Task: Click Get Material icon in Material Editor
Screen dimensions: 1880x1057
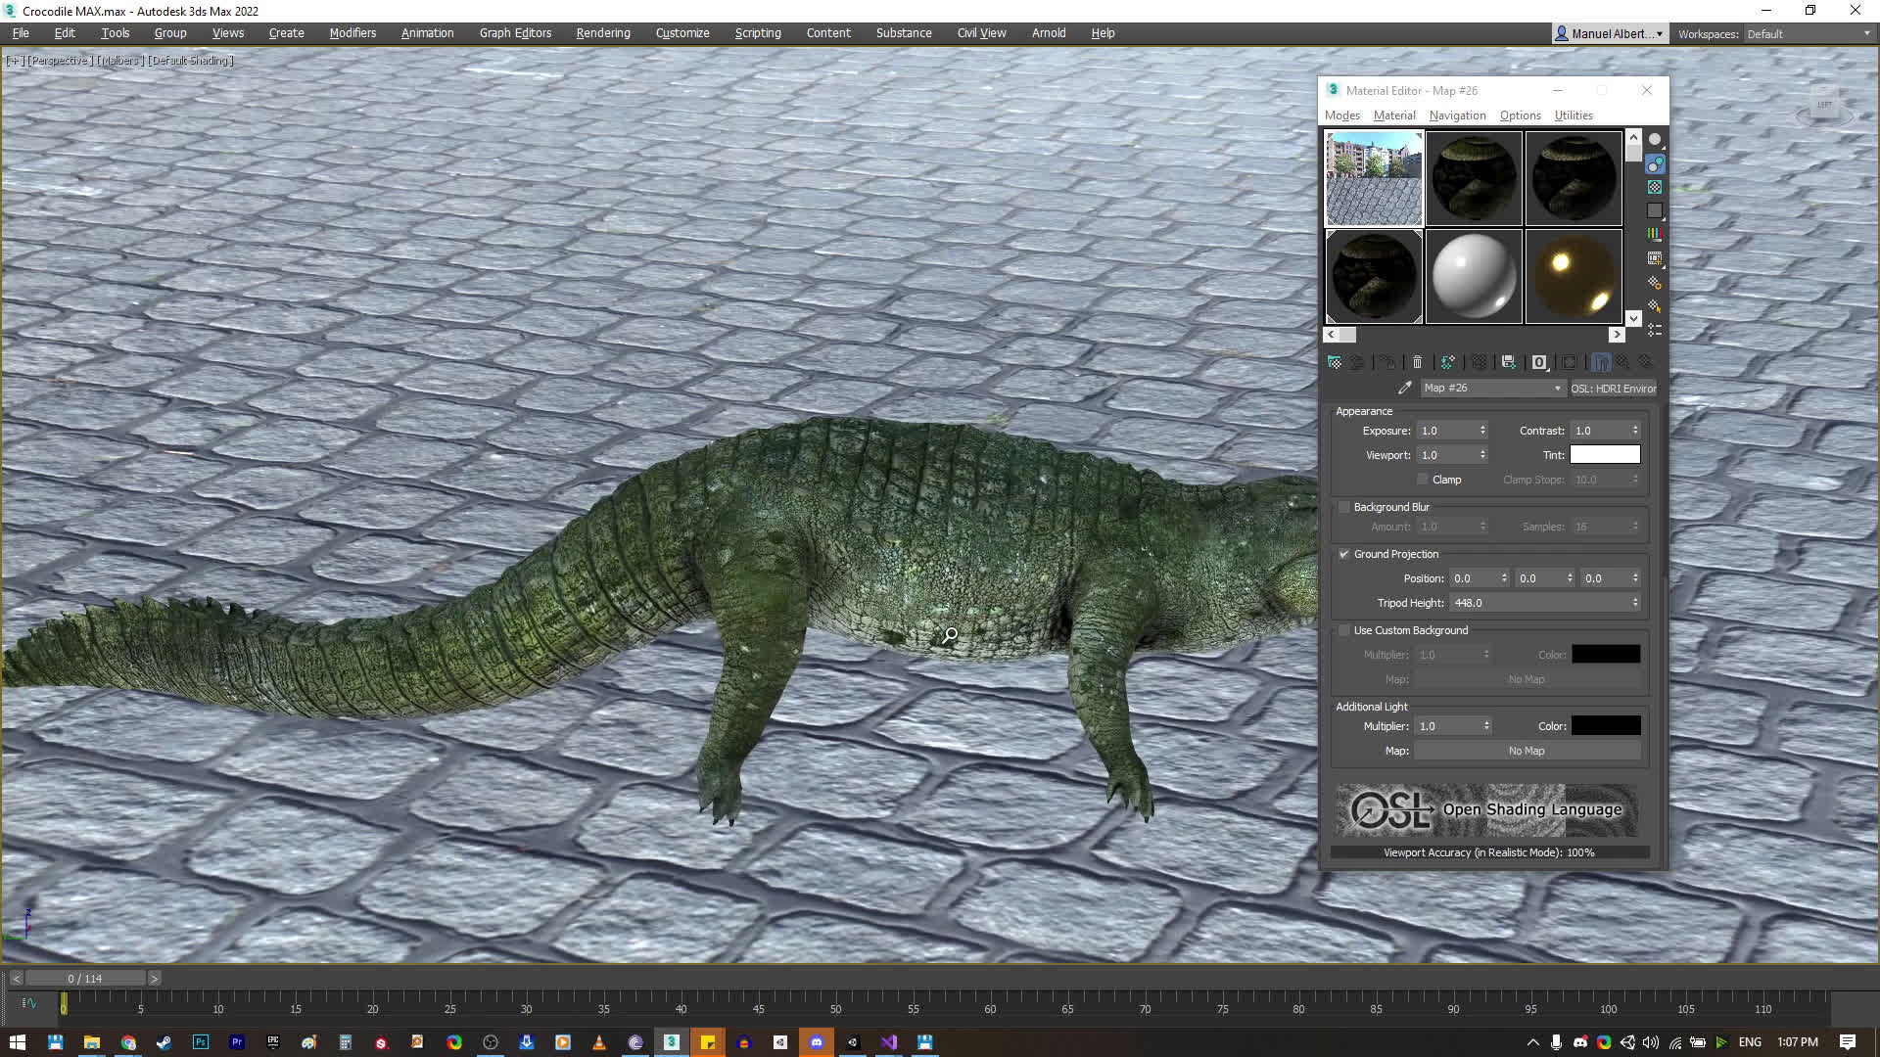Action: (1335, 362)
